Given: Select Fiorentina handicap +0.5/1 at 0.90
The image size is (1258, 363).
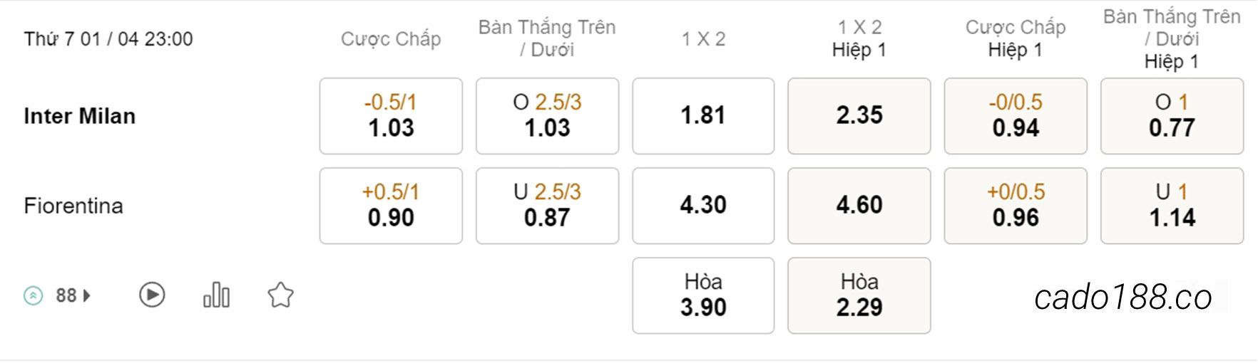Looking at the screenshot, I should tap(391, 206).
